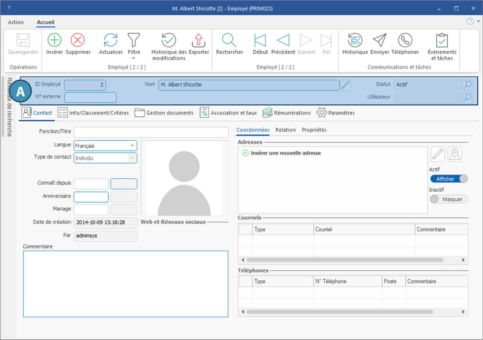This screenshot has height=340, width=483.
Task: Open the Rechercher magnifier tool
Action: (x=229, y=40)
